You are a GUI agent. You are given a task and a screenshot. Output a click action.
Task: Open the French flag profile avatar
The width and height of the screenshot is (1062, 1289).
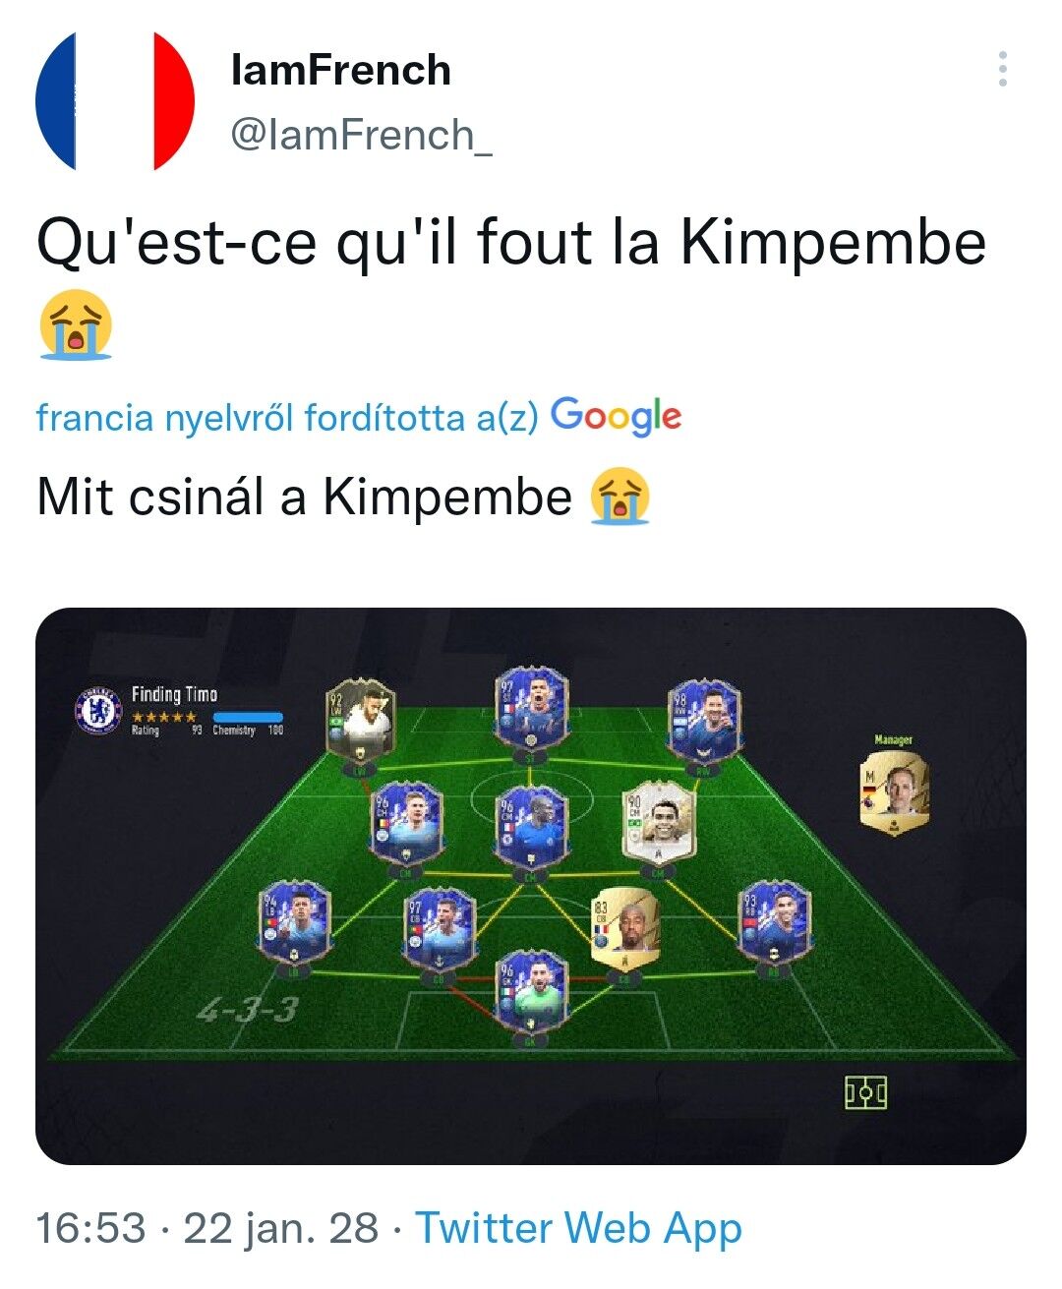coord(115,101)
